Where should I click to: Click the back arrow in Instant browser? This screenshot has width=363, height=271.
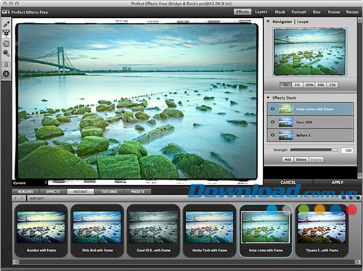[16, 199]
